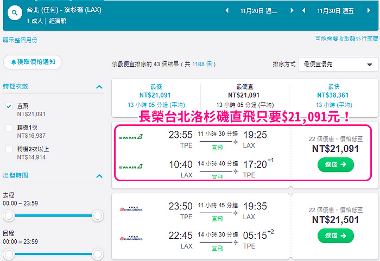The image size is (380, 261).
Task: Go to previous departure date arrow
Action: coord(227,11)
